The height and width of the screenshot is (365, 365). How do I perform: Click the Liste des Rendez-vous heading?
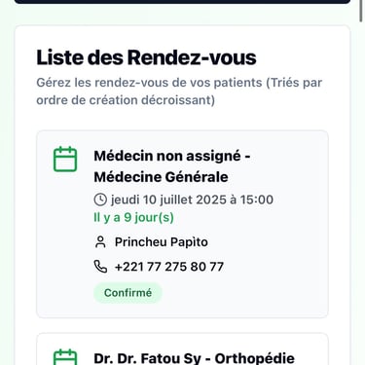coord(146,57)
